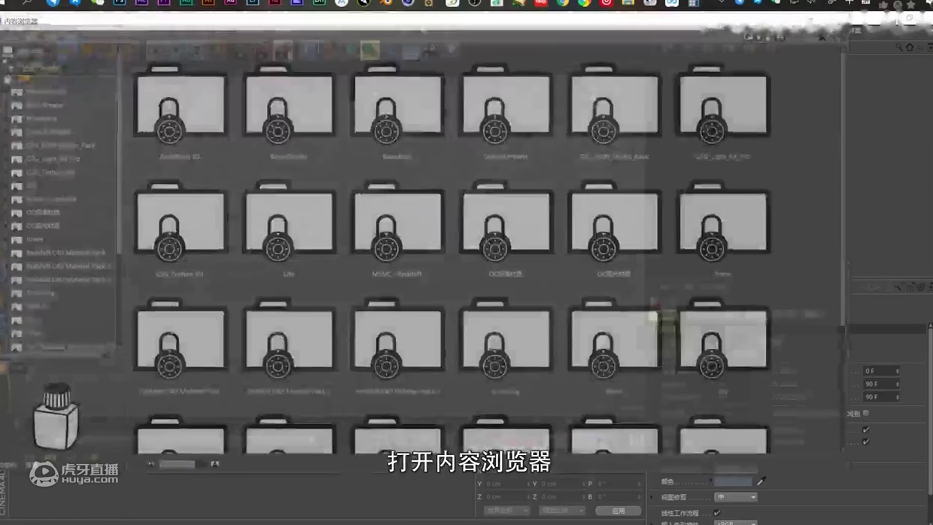Select OC玻璃材质 in the tree list

[43, 212]
